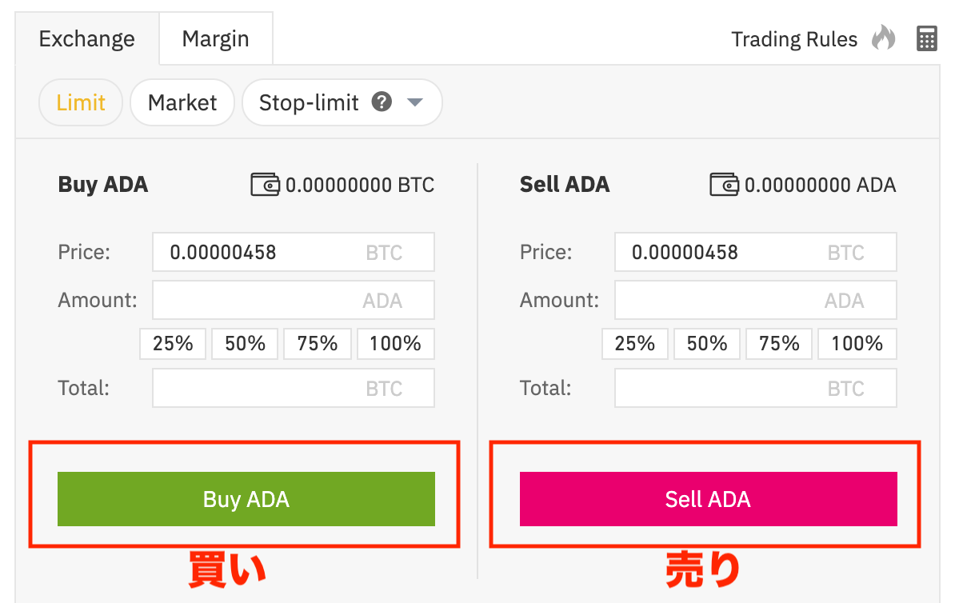
Task: Click the flame hot-markets icon
Action: [x=884, y=38]
